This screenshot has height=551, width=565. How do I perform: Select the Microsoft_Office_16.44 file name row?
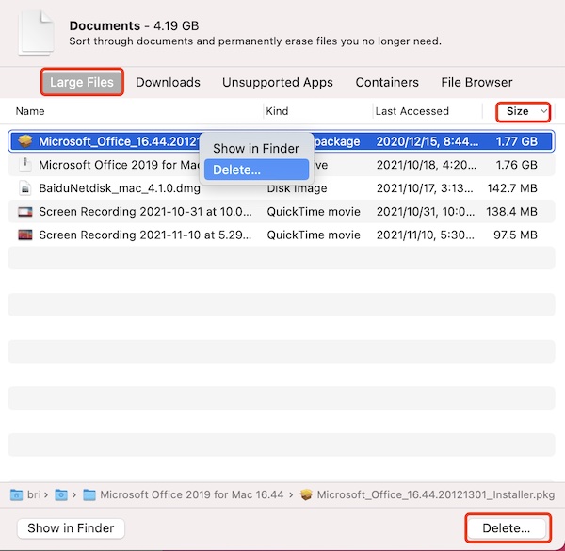coord(281,141)
